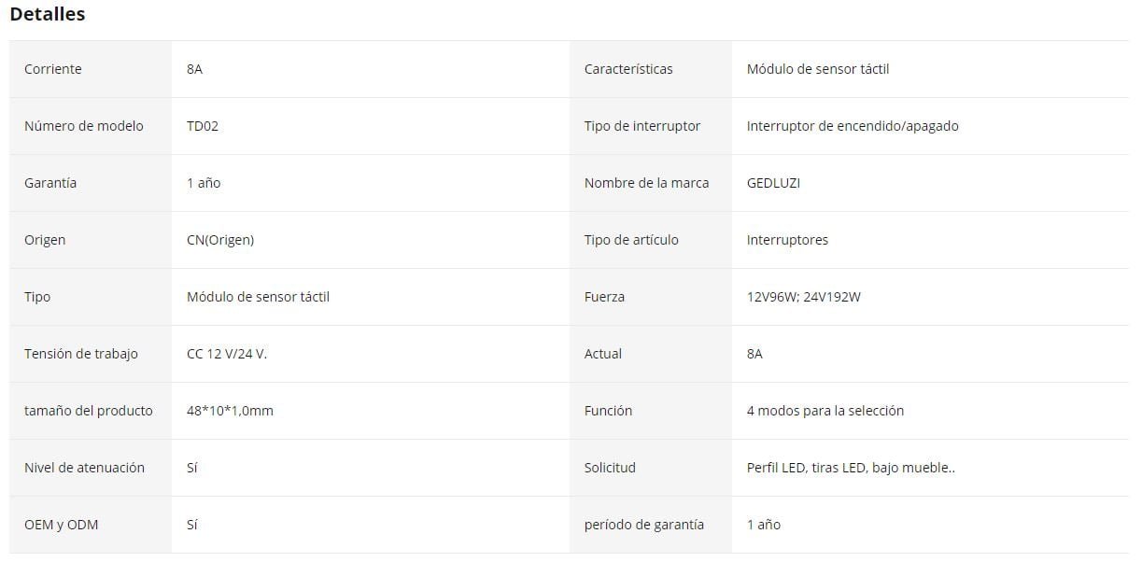Click the GEDLUZI brand name value

[773, 183]
